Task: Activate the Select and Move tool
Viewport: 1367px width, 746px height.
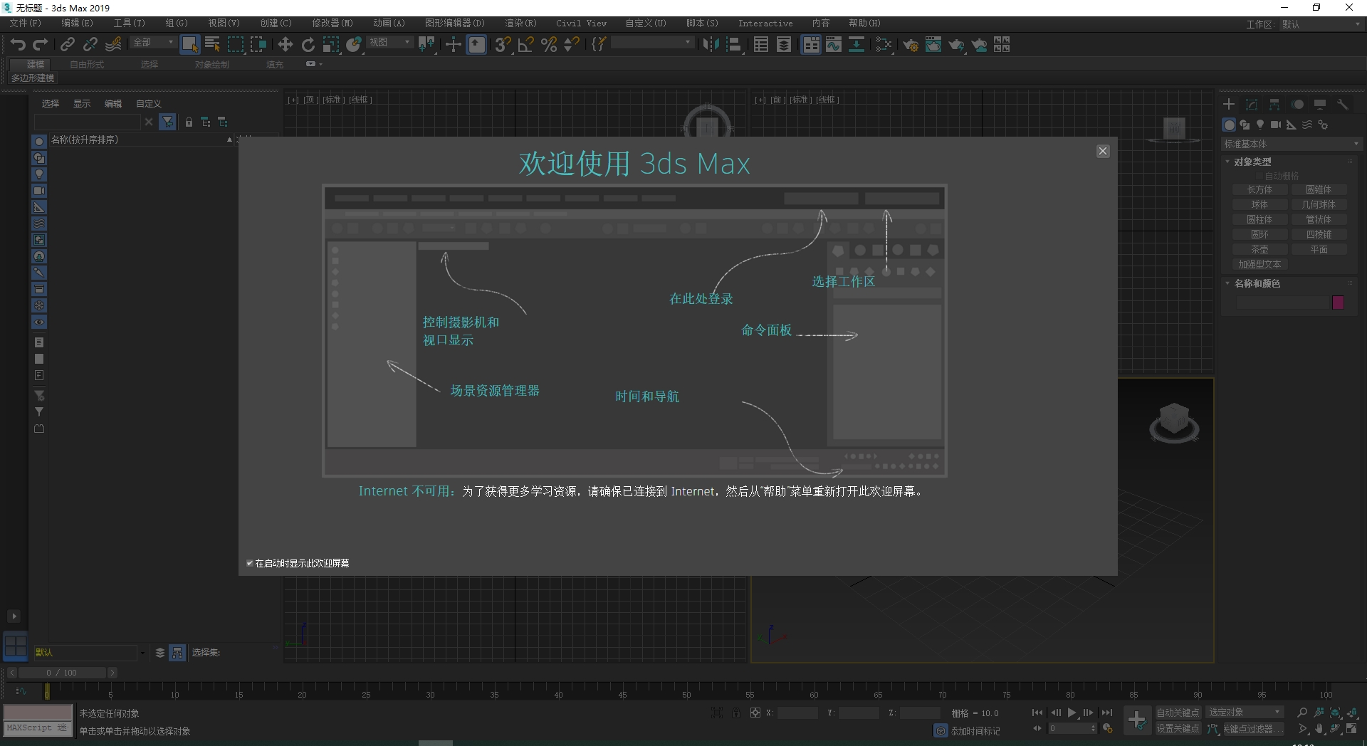Action: [x=285, y=45]
